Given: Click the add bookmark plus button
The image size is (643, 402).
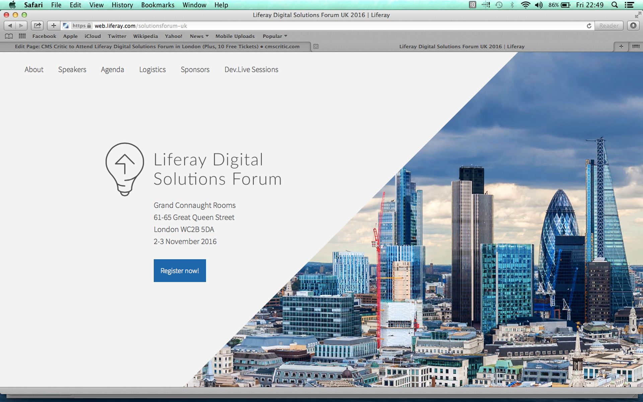Looking at the screenshot, I should (54, 26).
